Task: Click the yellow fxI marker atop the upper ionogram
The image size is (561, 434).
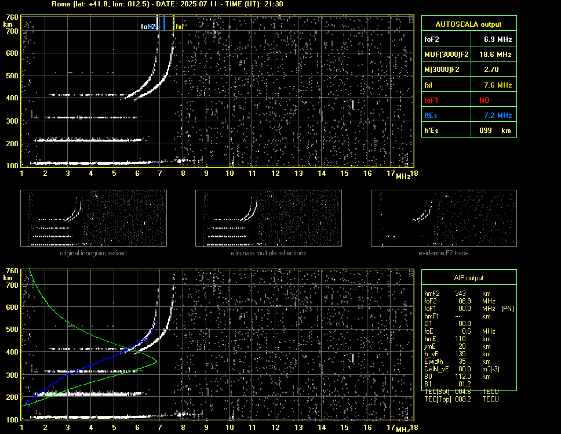Action: pos(173,23)
